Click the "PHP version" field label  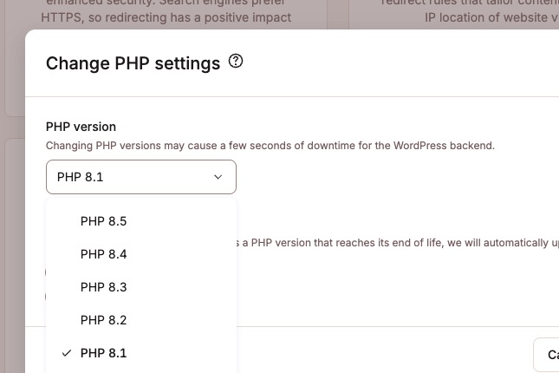81,127
